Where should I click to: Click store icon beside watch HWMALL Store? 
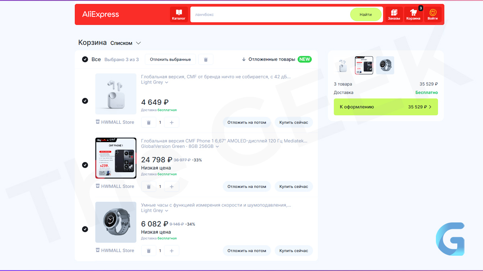click(97, 251)
